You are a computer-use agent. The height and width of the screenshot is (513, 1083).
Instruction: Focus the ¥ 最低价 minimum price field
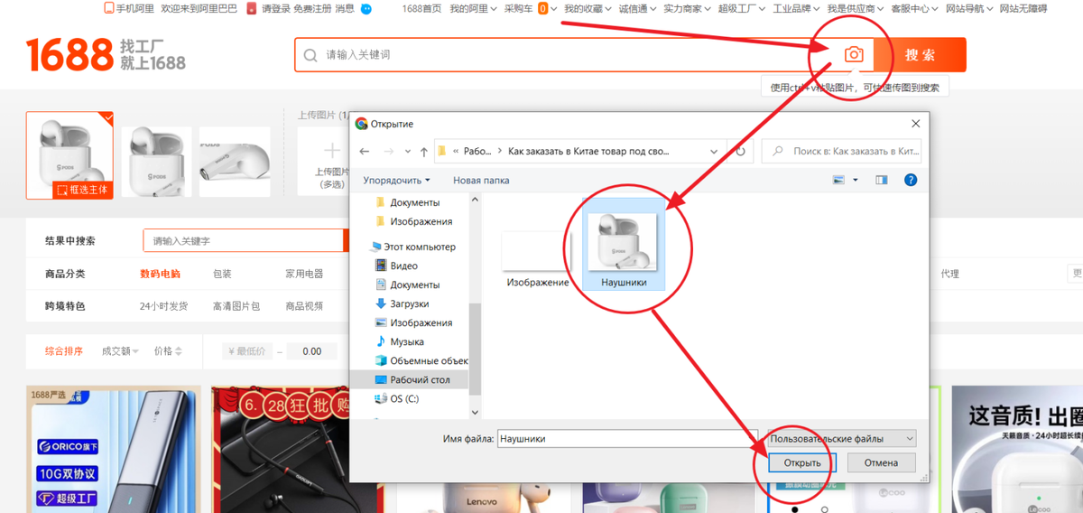click(x=246, y=351)
